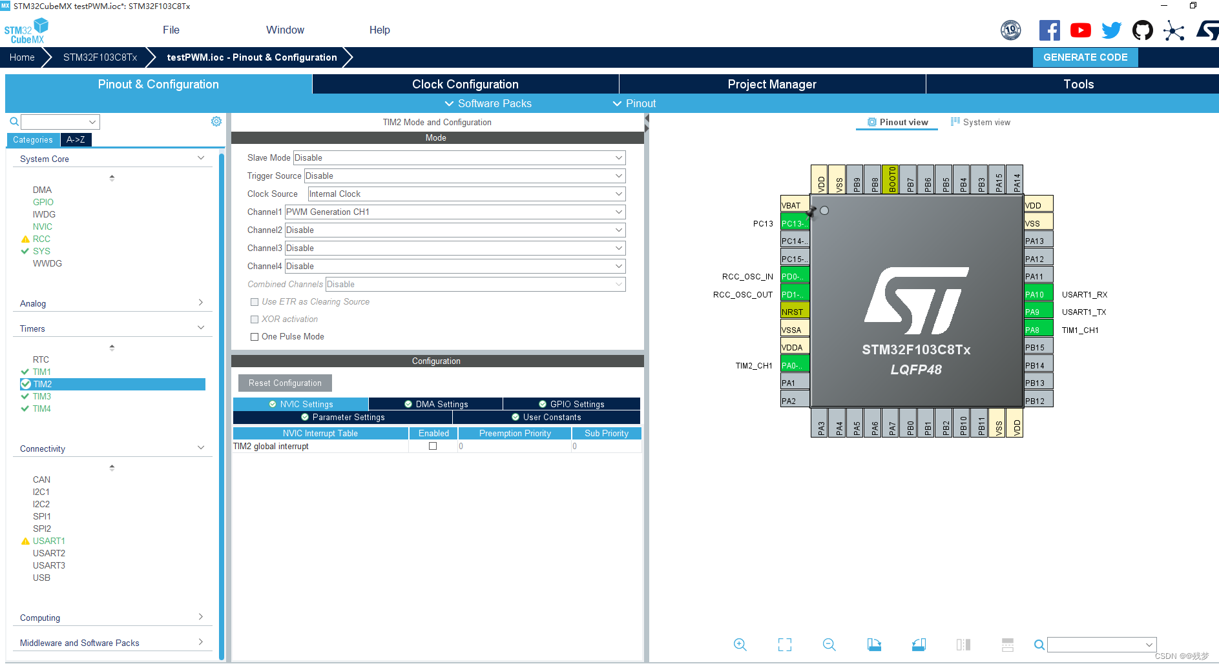The height and width of the screenshot is (666, 1219).
Task: Click the YouTube icon in the header
Action: pos(1080,30)
